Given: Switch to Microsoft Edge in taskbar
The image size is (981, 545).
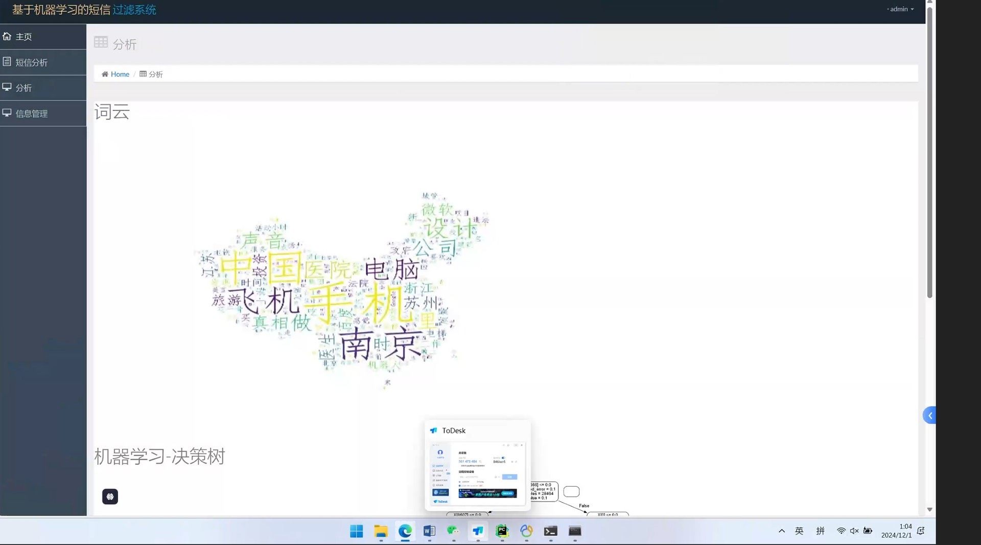Looking at the screenshot, I should [405, 531].
